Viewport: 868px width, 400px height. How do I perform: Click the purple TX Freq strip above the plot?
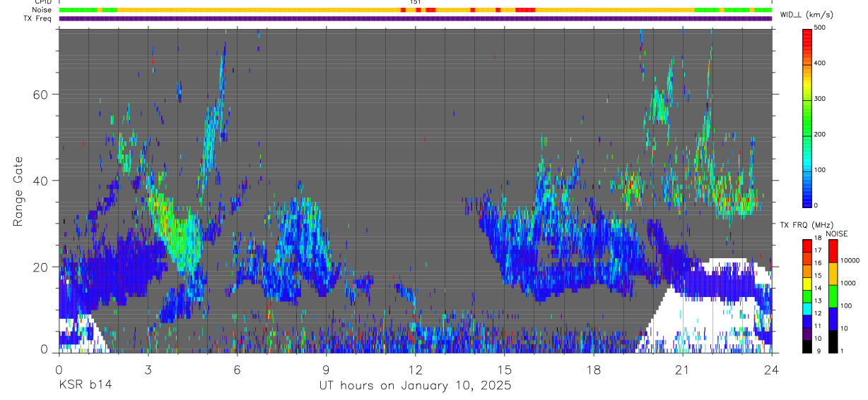416,18
